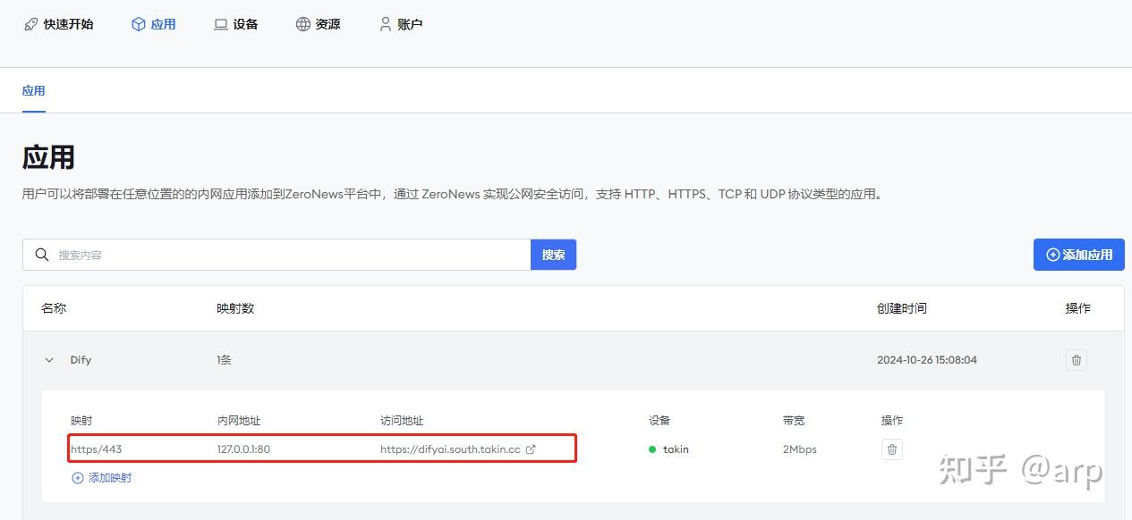Click the 2Mbps bandwidth value

coord(798,449)
